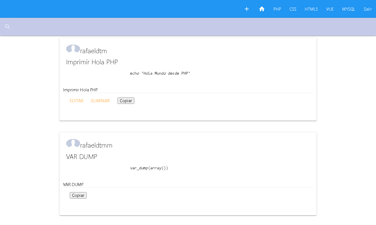Select HTML5 in navigation bar
376x225 pixels.
[x=311, y=9]
